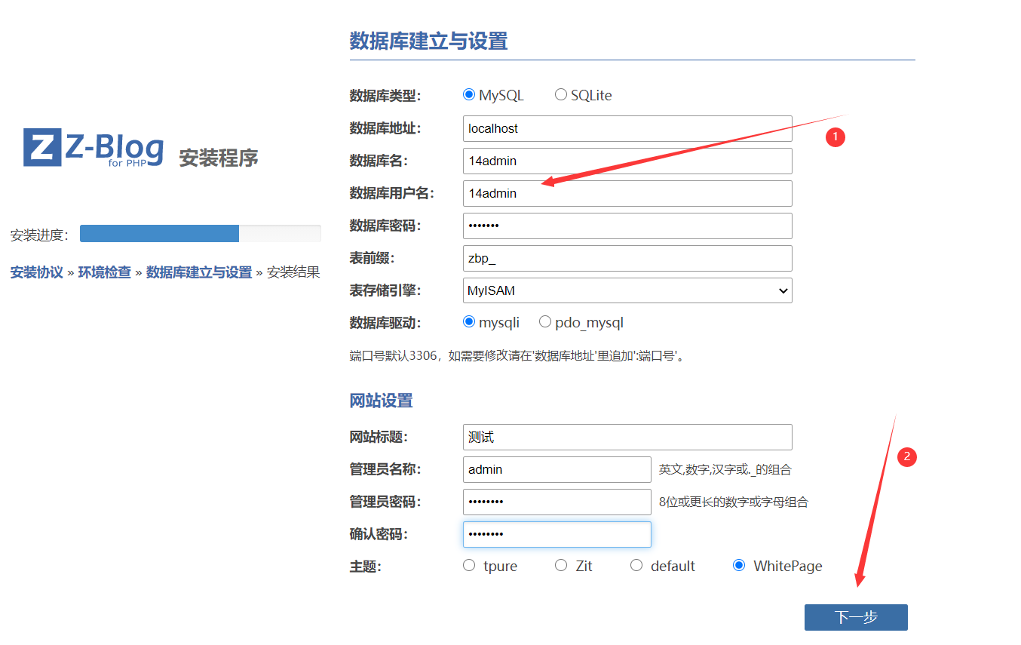This screenshot has width=1021, height=645.
Task: Focus the admin name field
Action: (556, 469)
